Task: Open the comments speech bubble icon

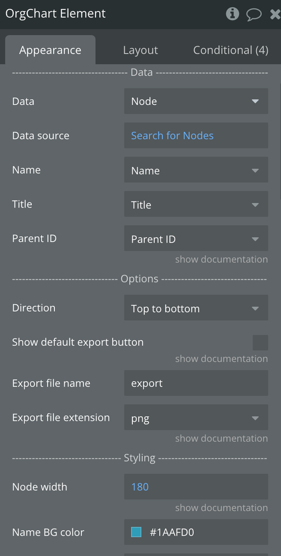Action: [254, 14]
